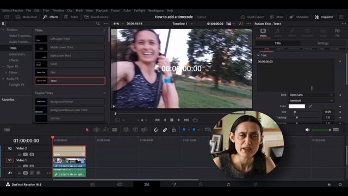Jump to first frame in viewer
The width and height of the screenshot is (348, 196).
point(157,120)
